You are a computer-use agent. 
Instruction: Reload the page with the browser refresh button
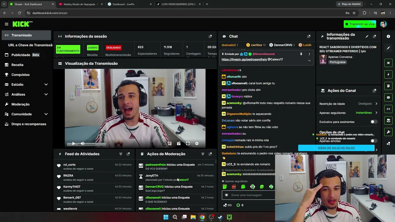coord(19,13)
